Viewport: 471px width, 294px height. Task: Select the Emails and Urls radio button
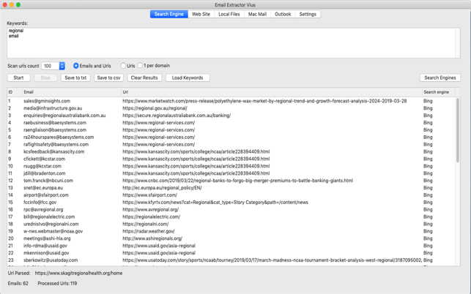[76, 66]
